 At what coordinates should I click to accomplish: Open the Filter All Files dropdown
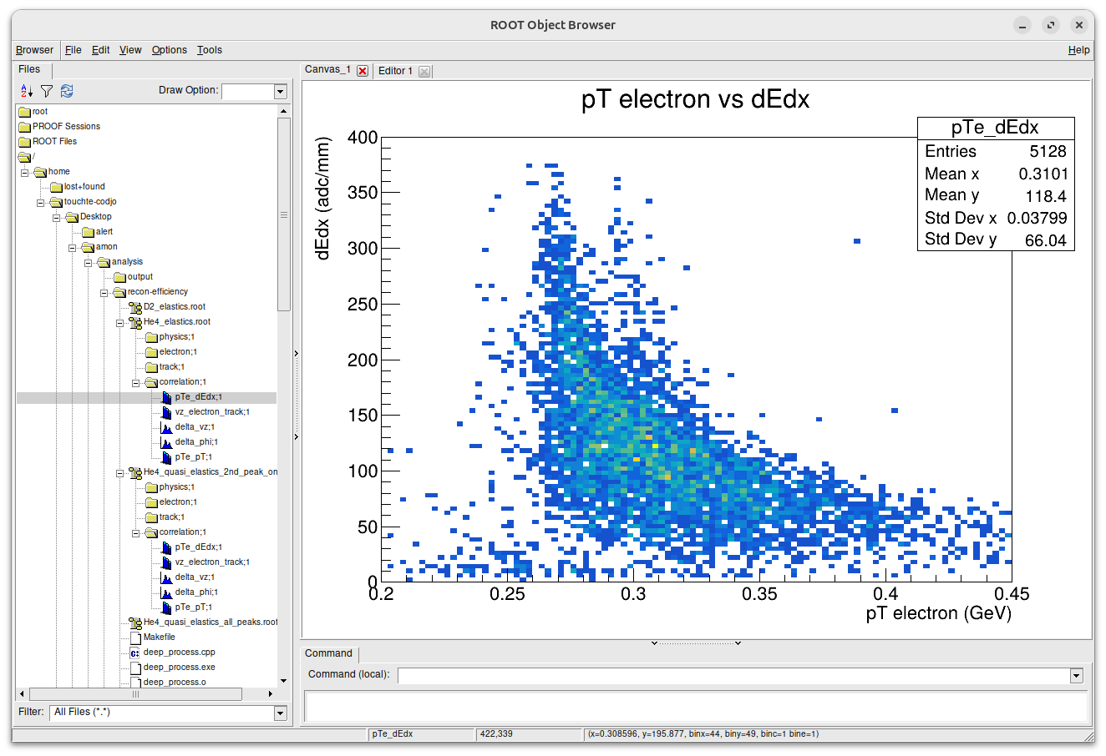pos(281,713)
